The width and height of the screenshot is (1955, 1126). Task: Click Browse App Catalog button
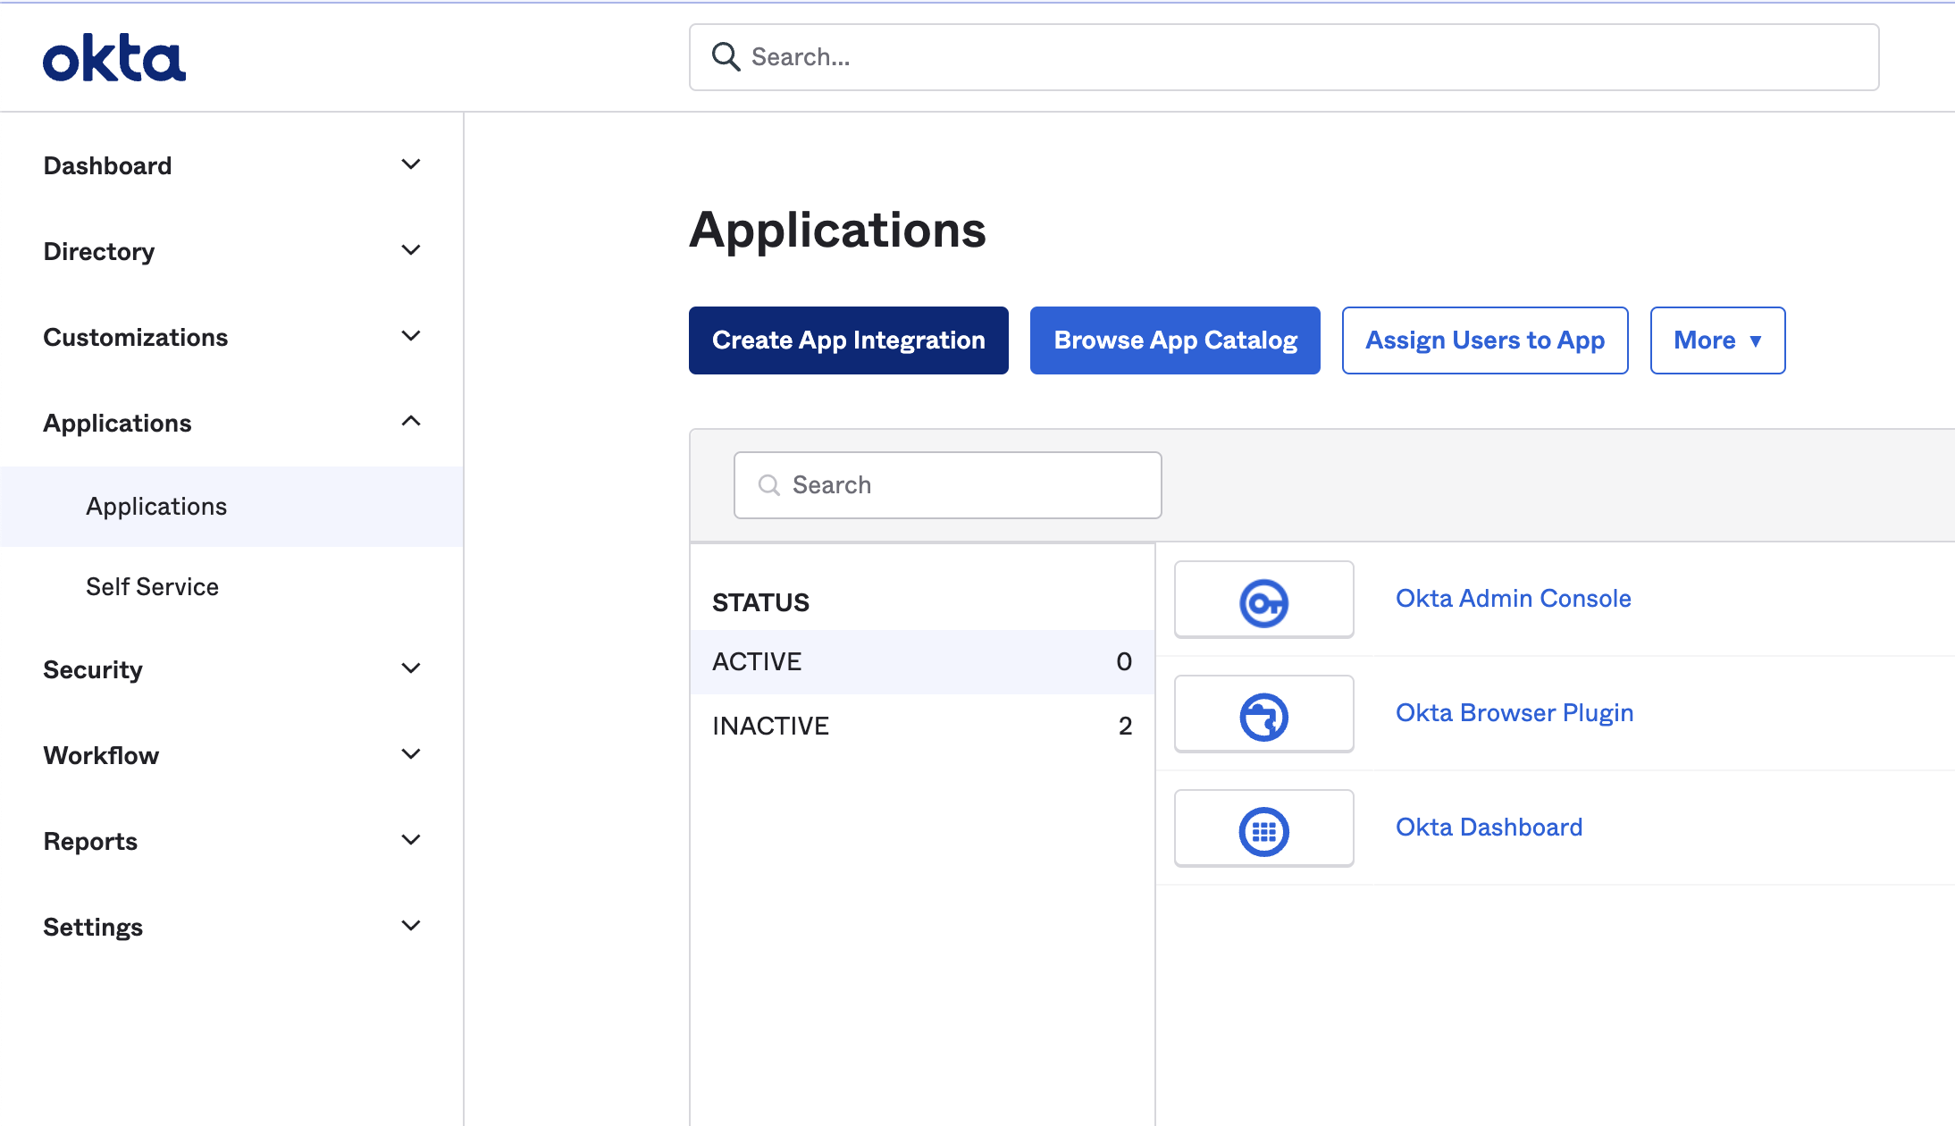pyautogui.click(x=1175, y=340)
